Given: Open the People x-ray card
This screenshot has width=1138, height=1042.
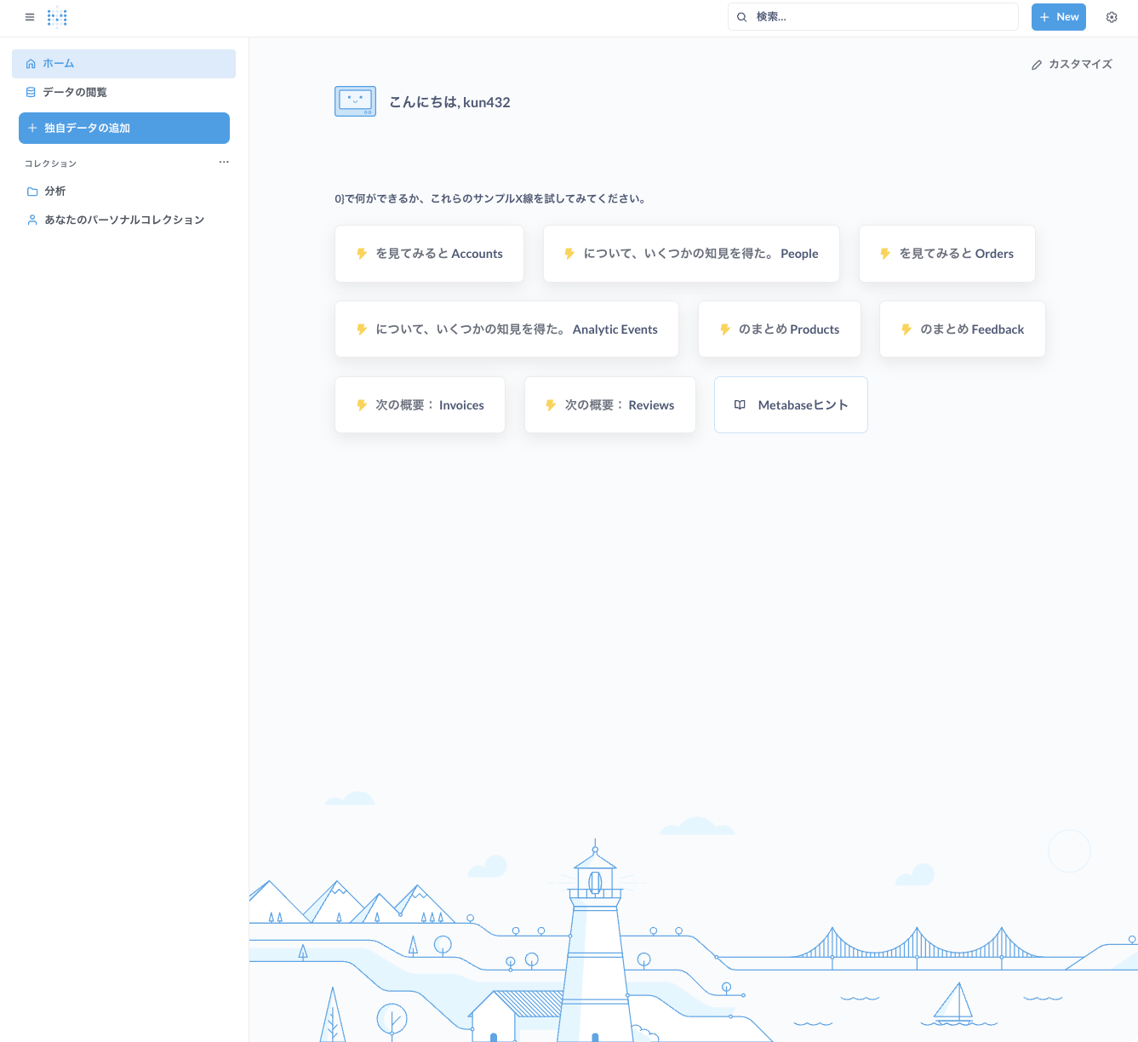Looking at the screenshot, I should pos(691,254).
